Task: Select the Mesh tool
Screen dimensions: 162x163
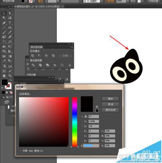Action: pyautogui.click(x=4, y=56)
